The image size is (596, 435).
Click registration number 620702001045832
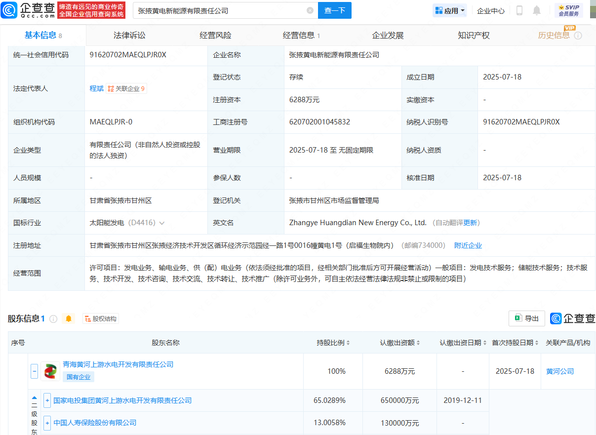(319, 122)
